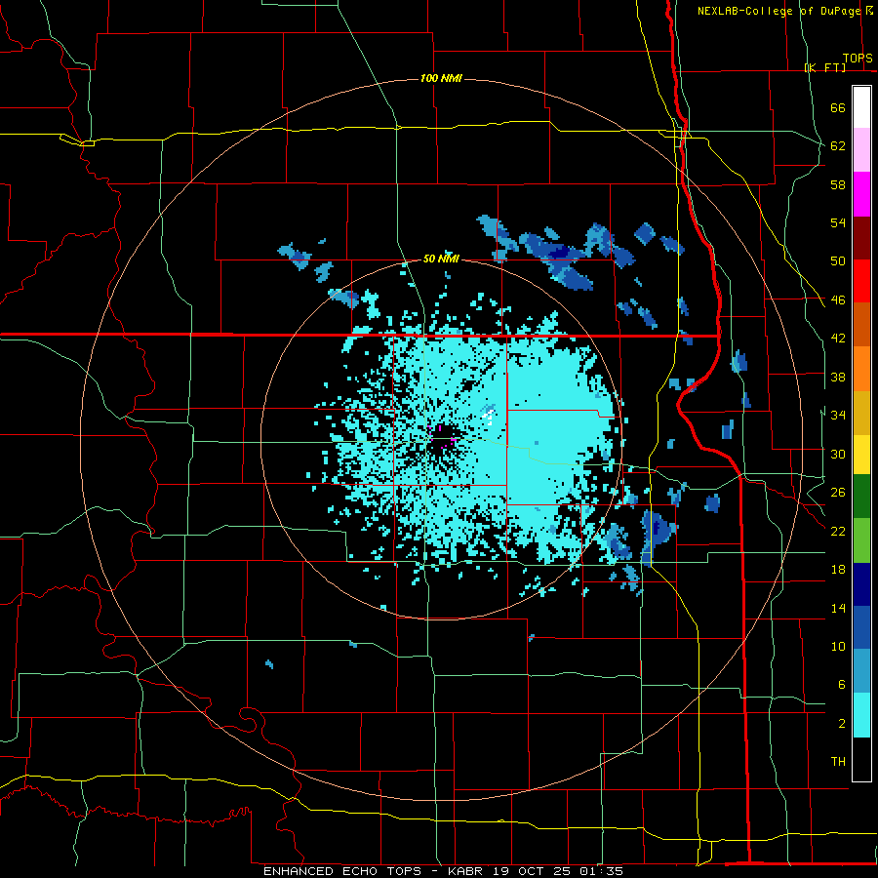
Task: Click the 2 value on the scale
Action: point(841,724)
